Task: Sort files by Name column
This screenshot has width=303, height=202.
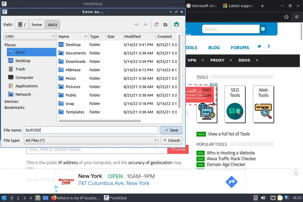Action: point(73,36)
